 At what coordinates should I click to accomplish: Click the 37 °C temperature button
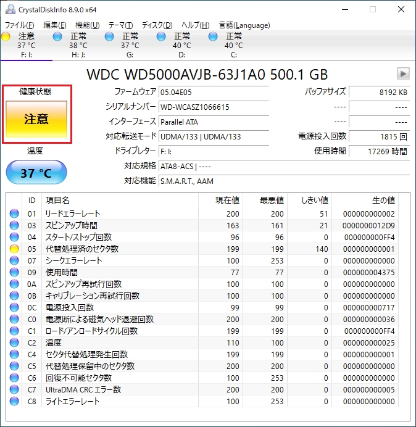click(36, 173)
